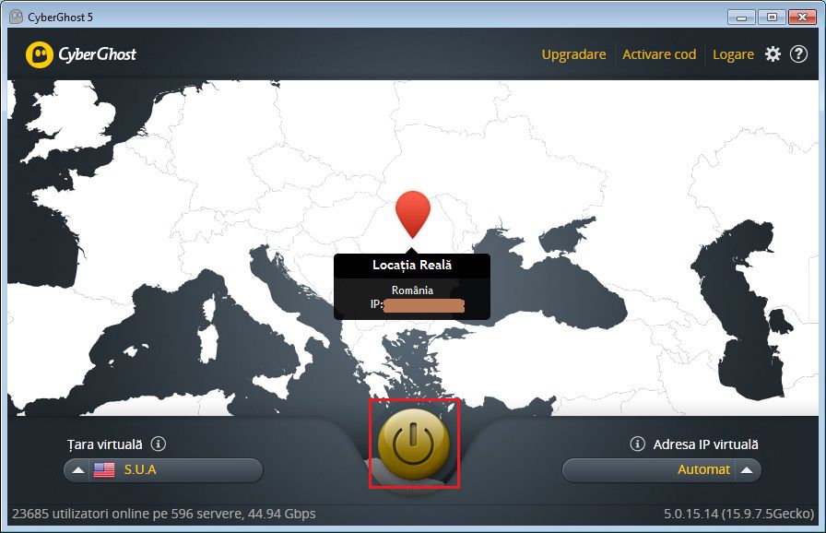The height and width of the screenshot is (533, 826).
Task: Click the CyberGhost ghost logo
Action: click(40, 54)
